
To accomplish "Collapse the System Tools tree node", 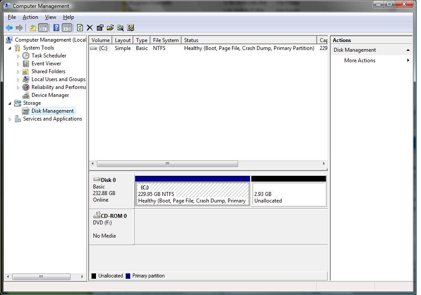I will pyautogui.click(x=10, y=48).
